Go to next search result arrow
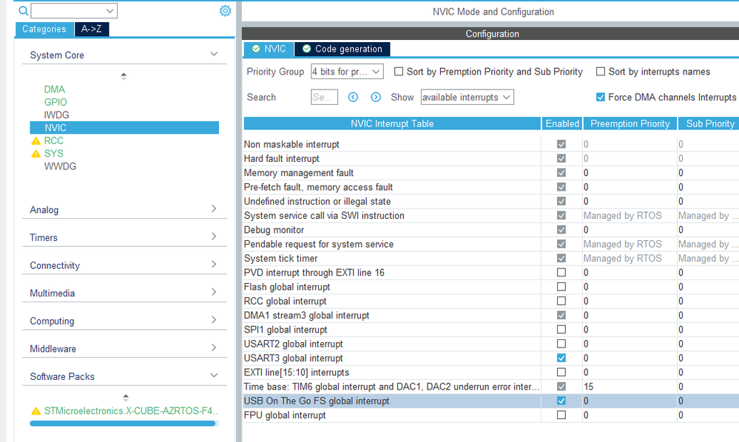 point(376,97)
